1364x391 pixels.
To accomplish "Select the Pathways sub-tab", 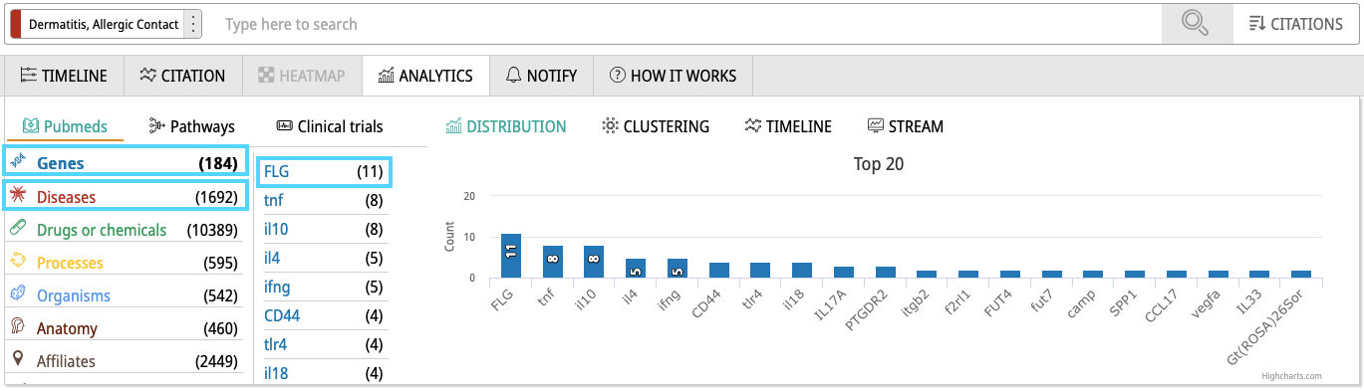I will (191, 126).
